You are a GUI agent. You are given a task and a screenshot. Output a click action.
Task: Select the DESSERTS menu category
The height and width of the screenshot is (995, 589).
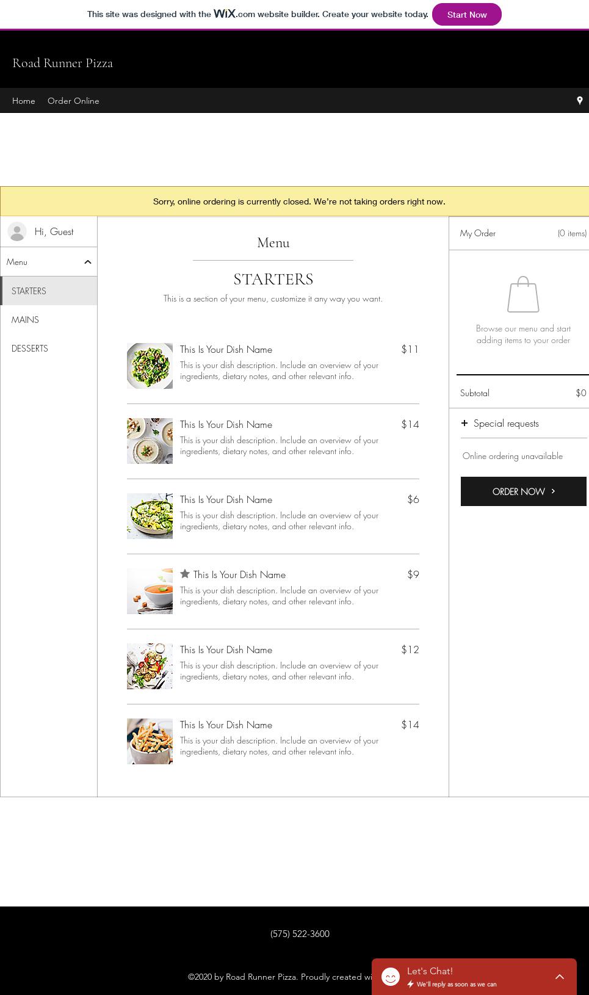tap(29, 349)
